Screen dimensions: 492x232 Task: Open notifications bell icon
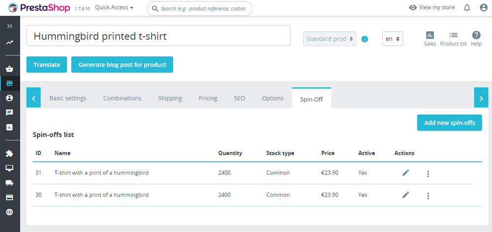467,7
